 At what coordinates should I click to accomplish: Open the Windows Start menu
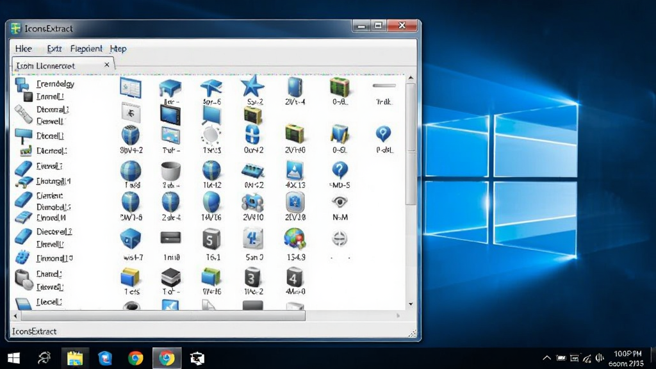(14, 358)
